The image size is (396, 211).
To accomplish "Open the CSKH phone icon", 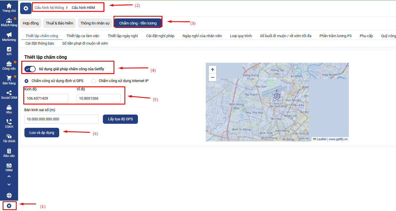I will 9,122.
